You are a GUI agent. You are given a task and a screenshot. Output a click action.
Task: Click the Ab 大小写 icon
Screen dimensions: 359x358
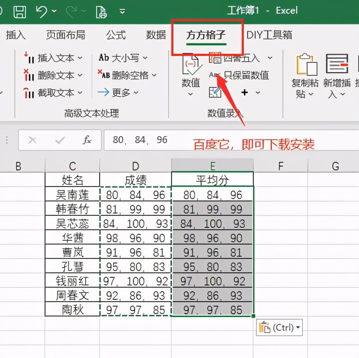pos(104,57)
